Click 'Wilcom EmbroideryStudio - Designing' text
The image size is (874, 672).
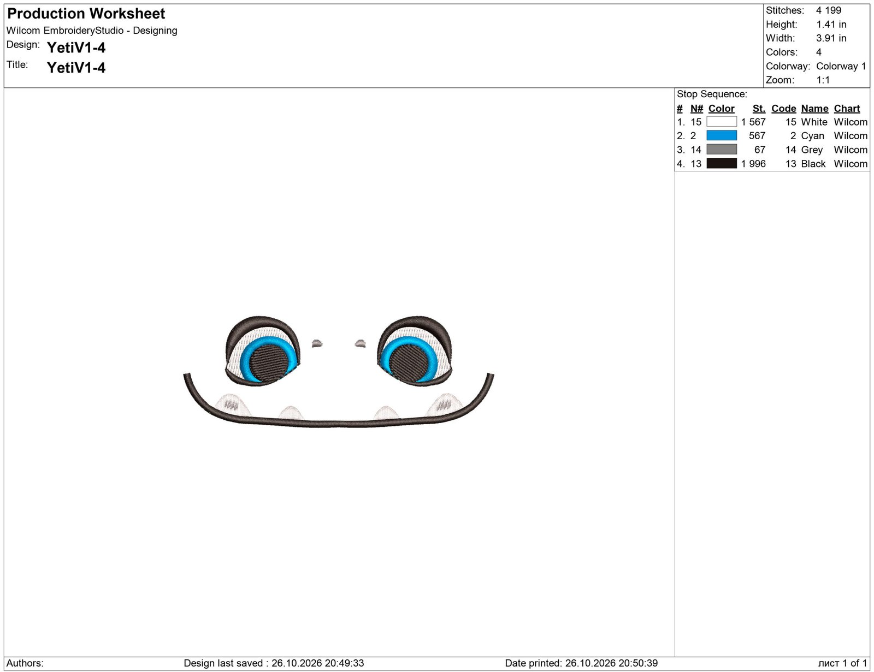point(92,31)
